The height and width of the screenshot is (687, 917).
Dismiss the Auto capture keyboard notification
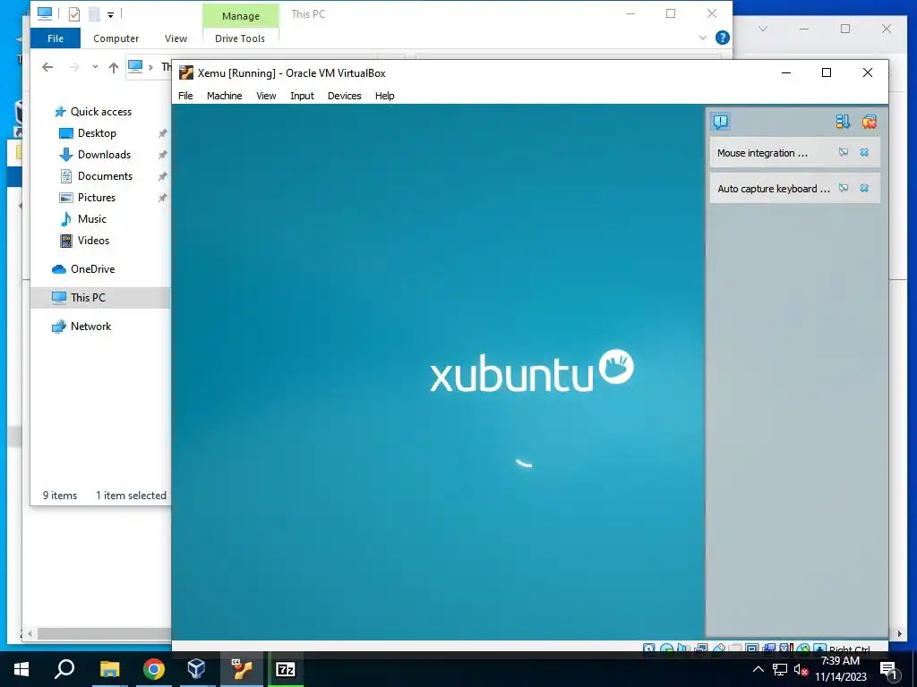point(864,188)
